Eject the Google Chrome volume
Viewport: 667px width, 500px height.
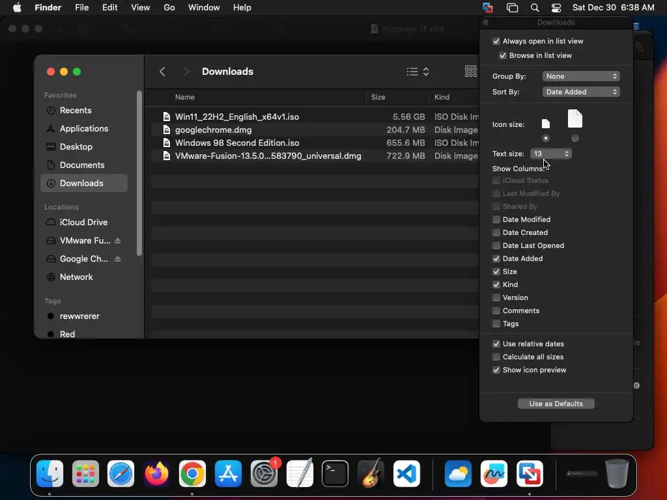(x=118, y=259)
